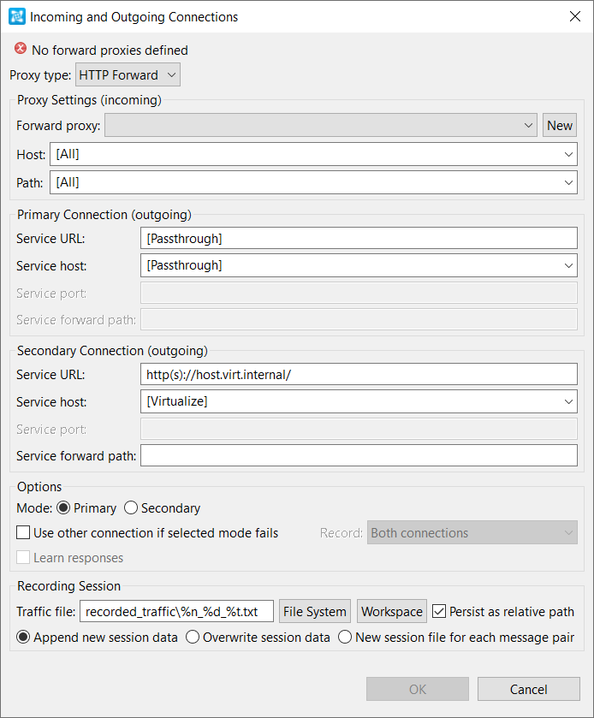
Task: Expand the Forward proxy combo box
Action: pos(321,126)
